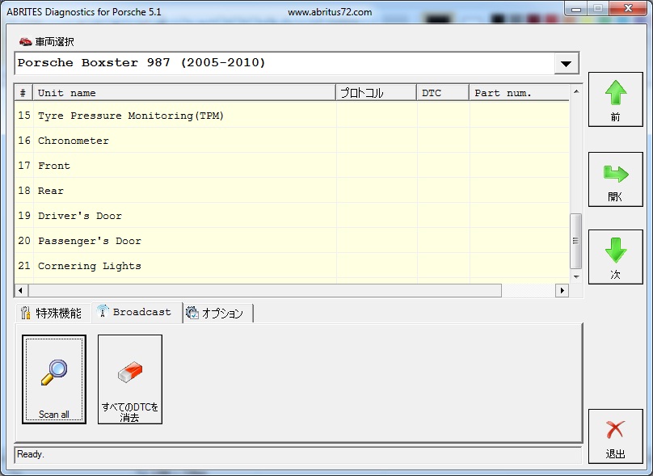Select the Cornering Lights row

292,265
